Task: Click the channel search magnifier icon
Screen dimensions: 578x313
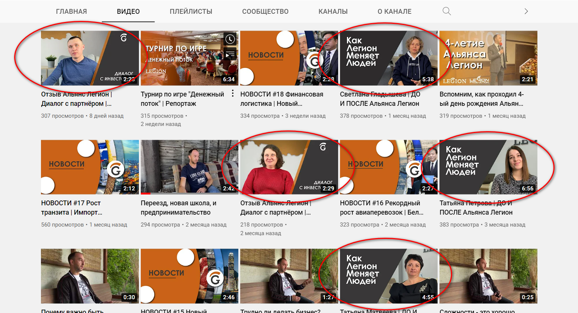Action: tap(447, 11)
